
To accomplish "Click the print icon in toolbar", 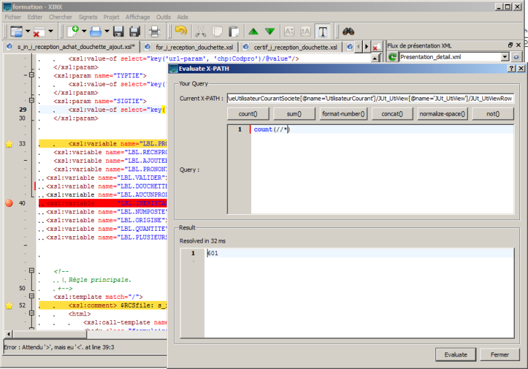I will point(154,32).
